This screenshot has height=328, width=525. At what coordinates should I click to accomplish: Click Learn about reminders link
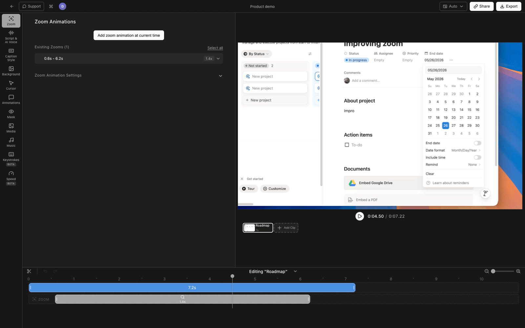pos(451,183)
